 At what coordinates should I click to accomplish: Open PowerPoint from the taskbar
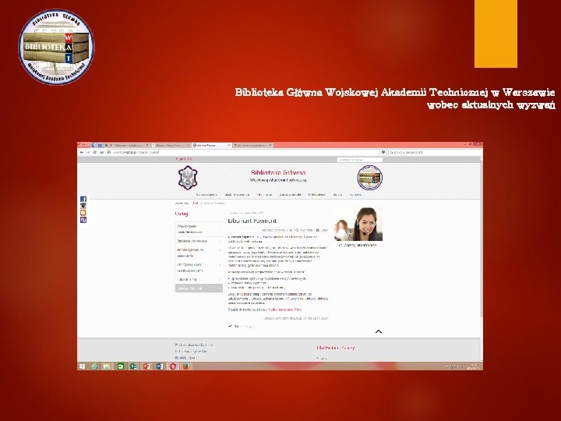click(146, 366)
